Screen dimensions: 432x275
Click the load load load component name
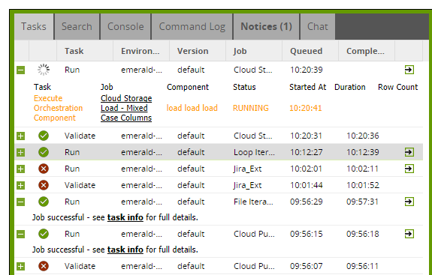[x=192, y=108]
